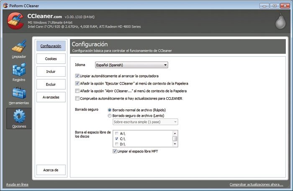Image resolution: width=293 pixels, height=191 pixels.
Task: Switch to the Excluir tab
Action: click(51, 84)
